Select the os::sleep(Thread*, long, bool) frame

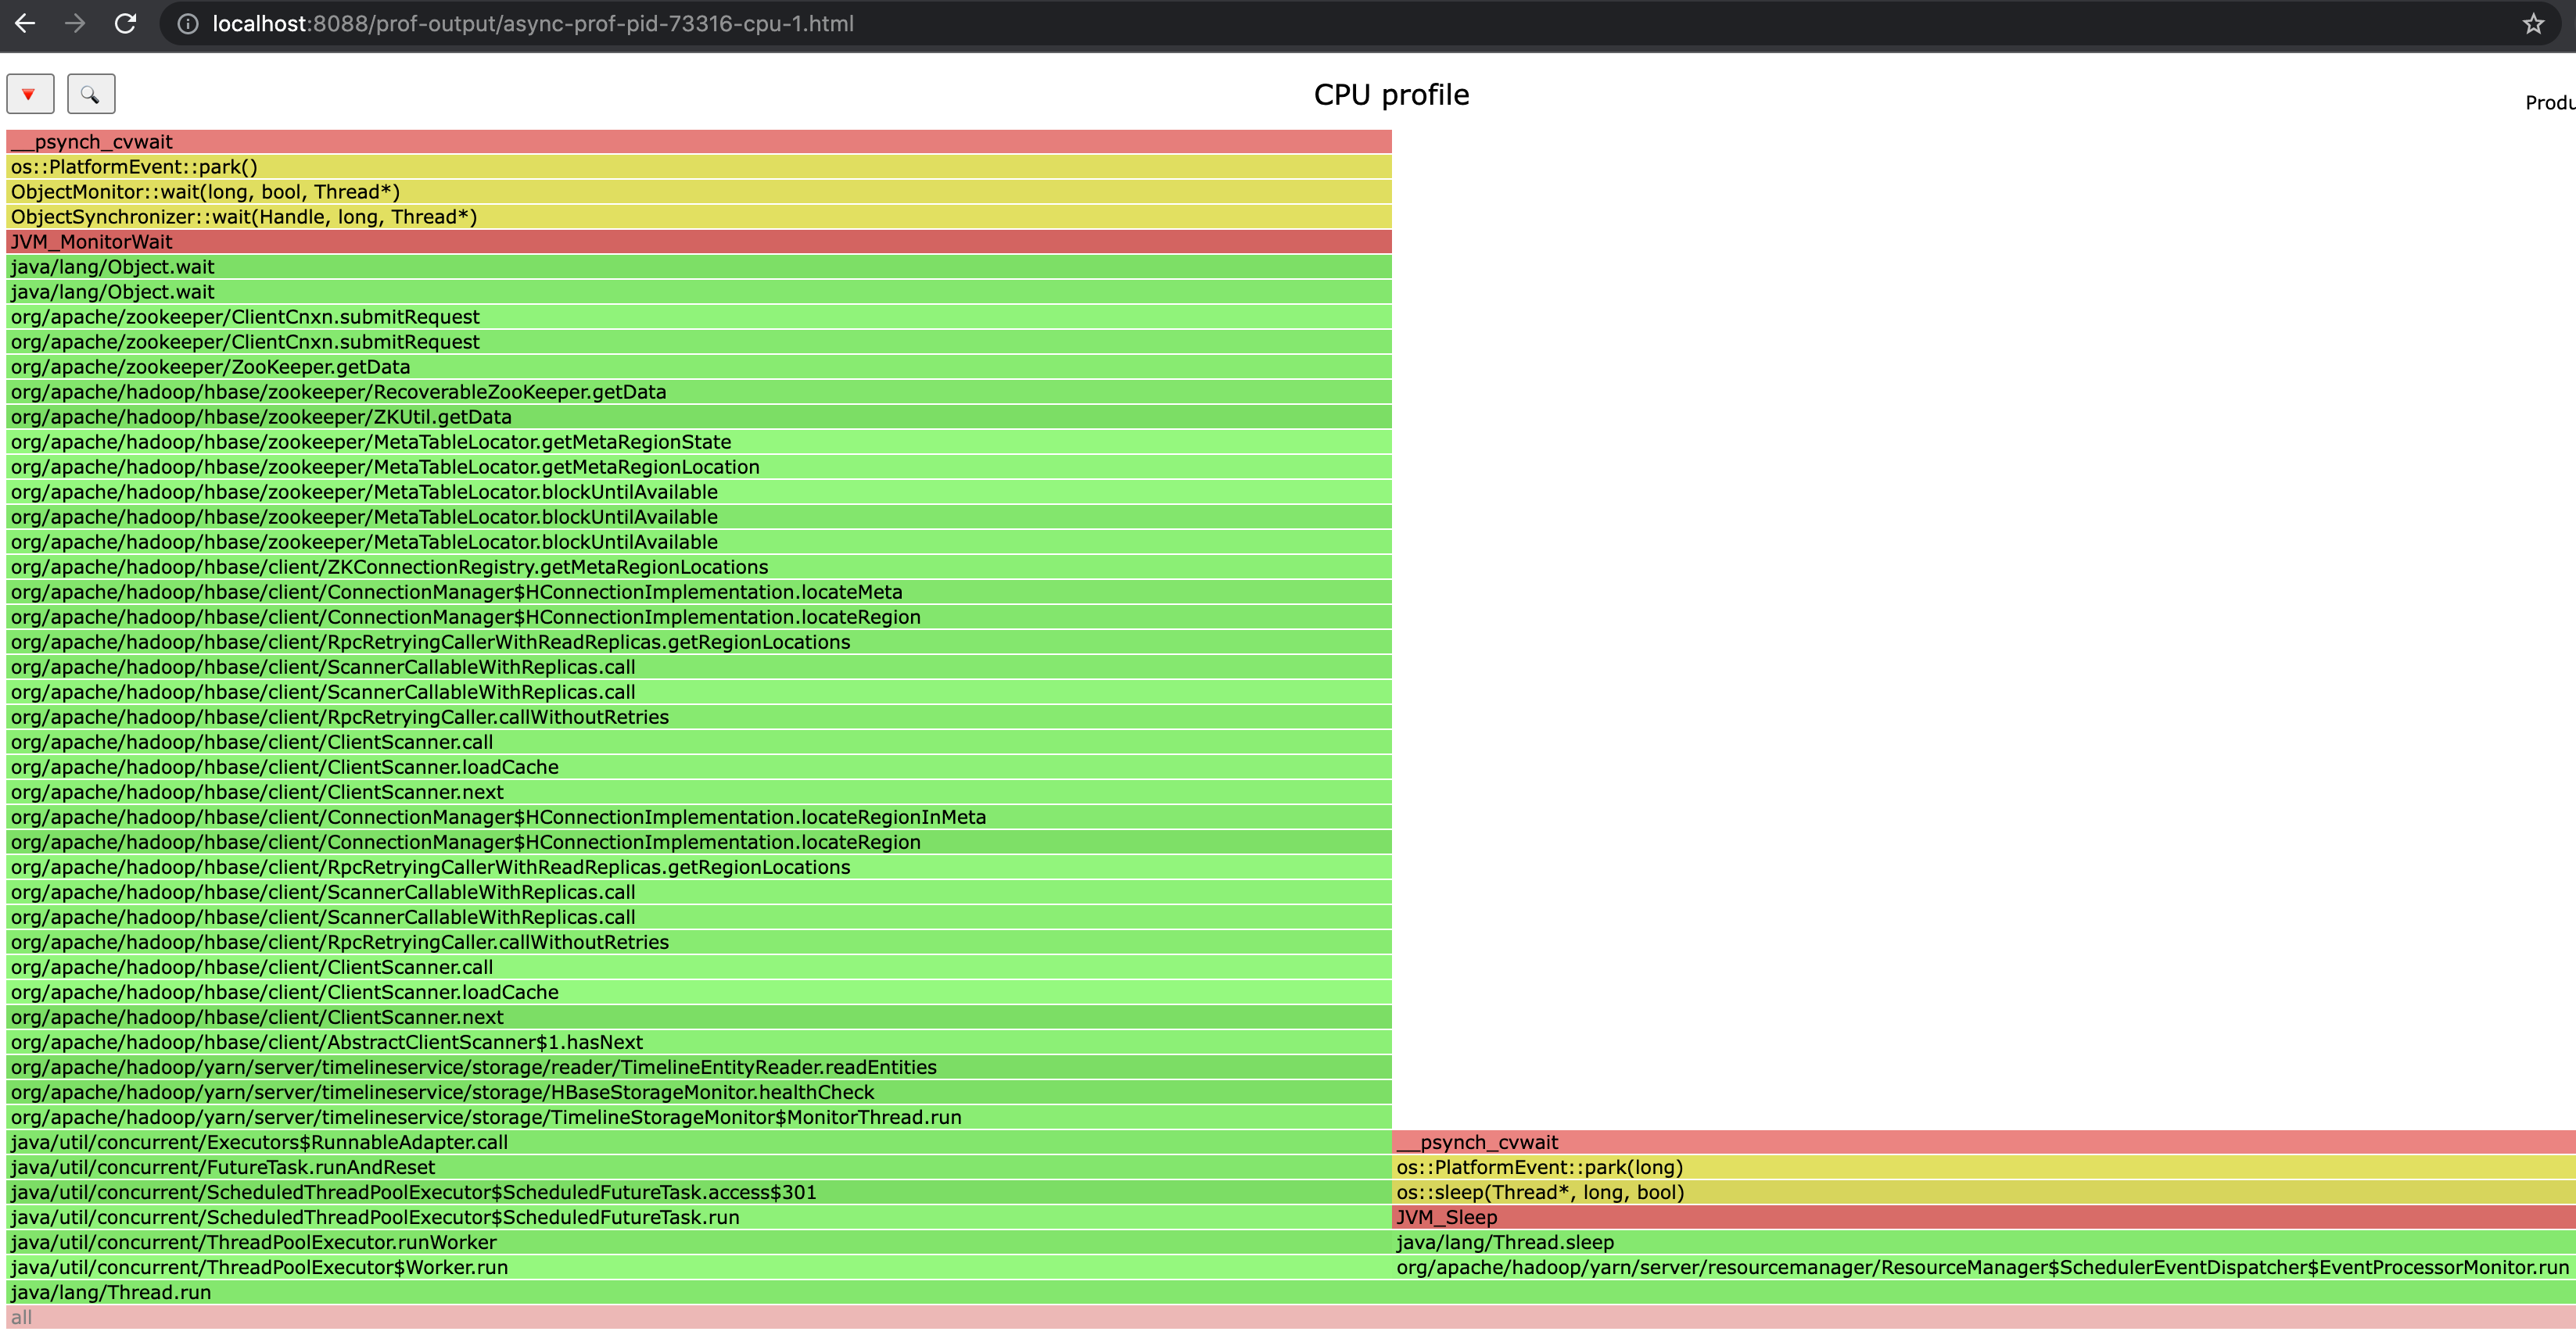coord(1982,1192)
